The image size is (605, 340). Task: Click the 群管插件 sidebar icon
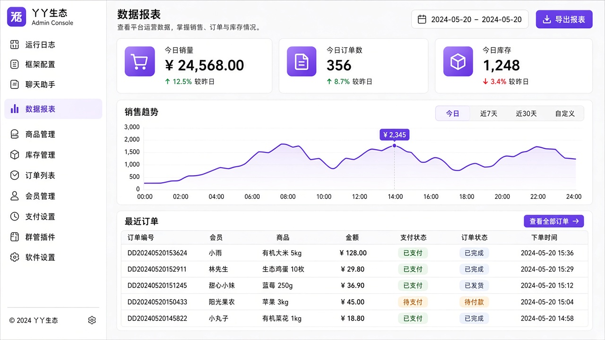[x=15, y=237]
